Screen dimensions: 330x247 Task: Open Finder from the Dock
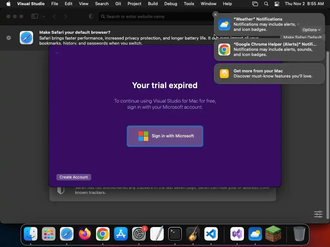click(31, 233)
